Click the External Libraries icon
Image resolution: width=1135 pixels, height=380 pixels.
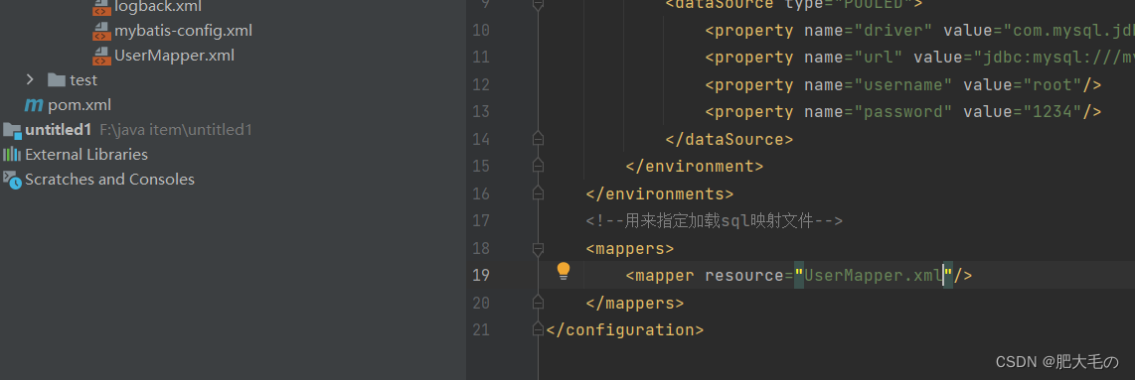point(12,155)
